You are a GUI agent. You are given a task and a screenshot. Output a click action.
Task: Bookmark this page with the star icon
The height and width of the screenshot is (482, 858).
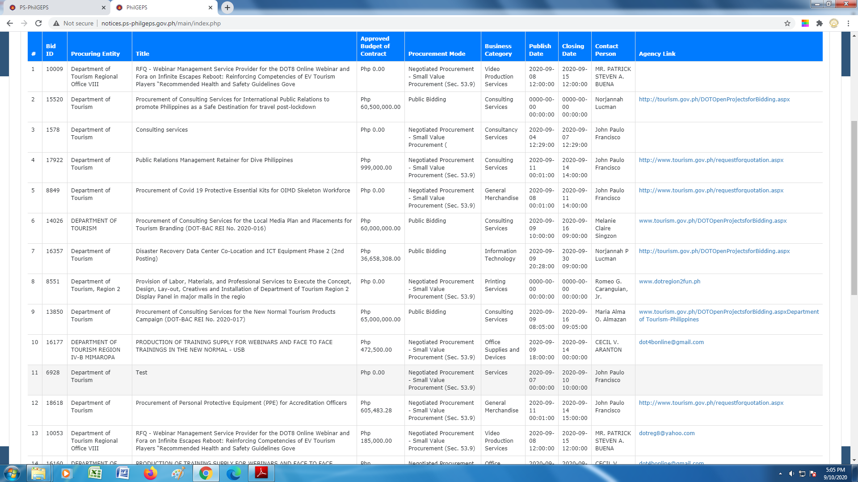click(x=787, y=23)
